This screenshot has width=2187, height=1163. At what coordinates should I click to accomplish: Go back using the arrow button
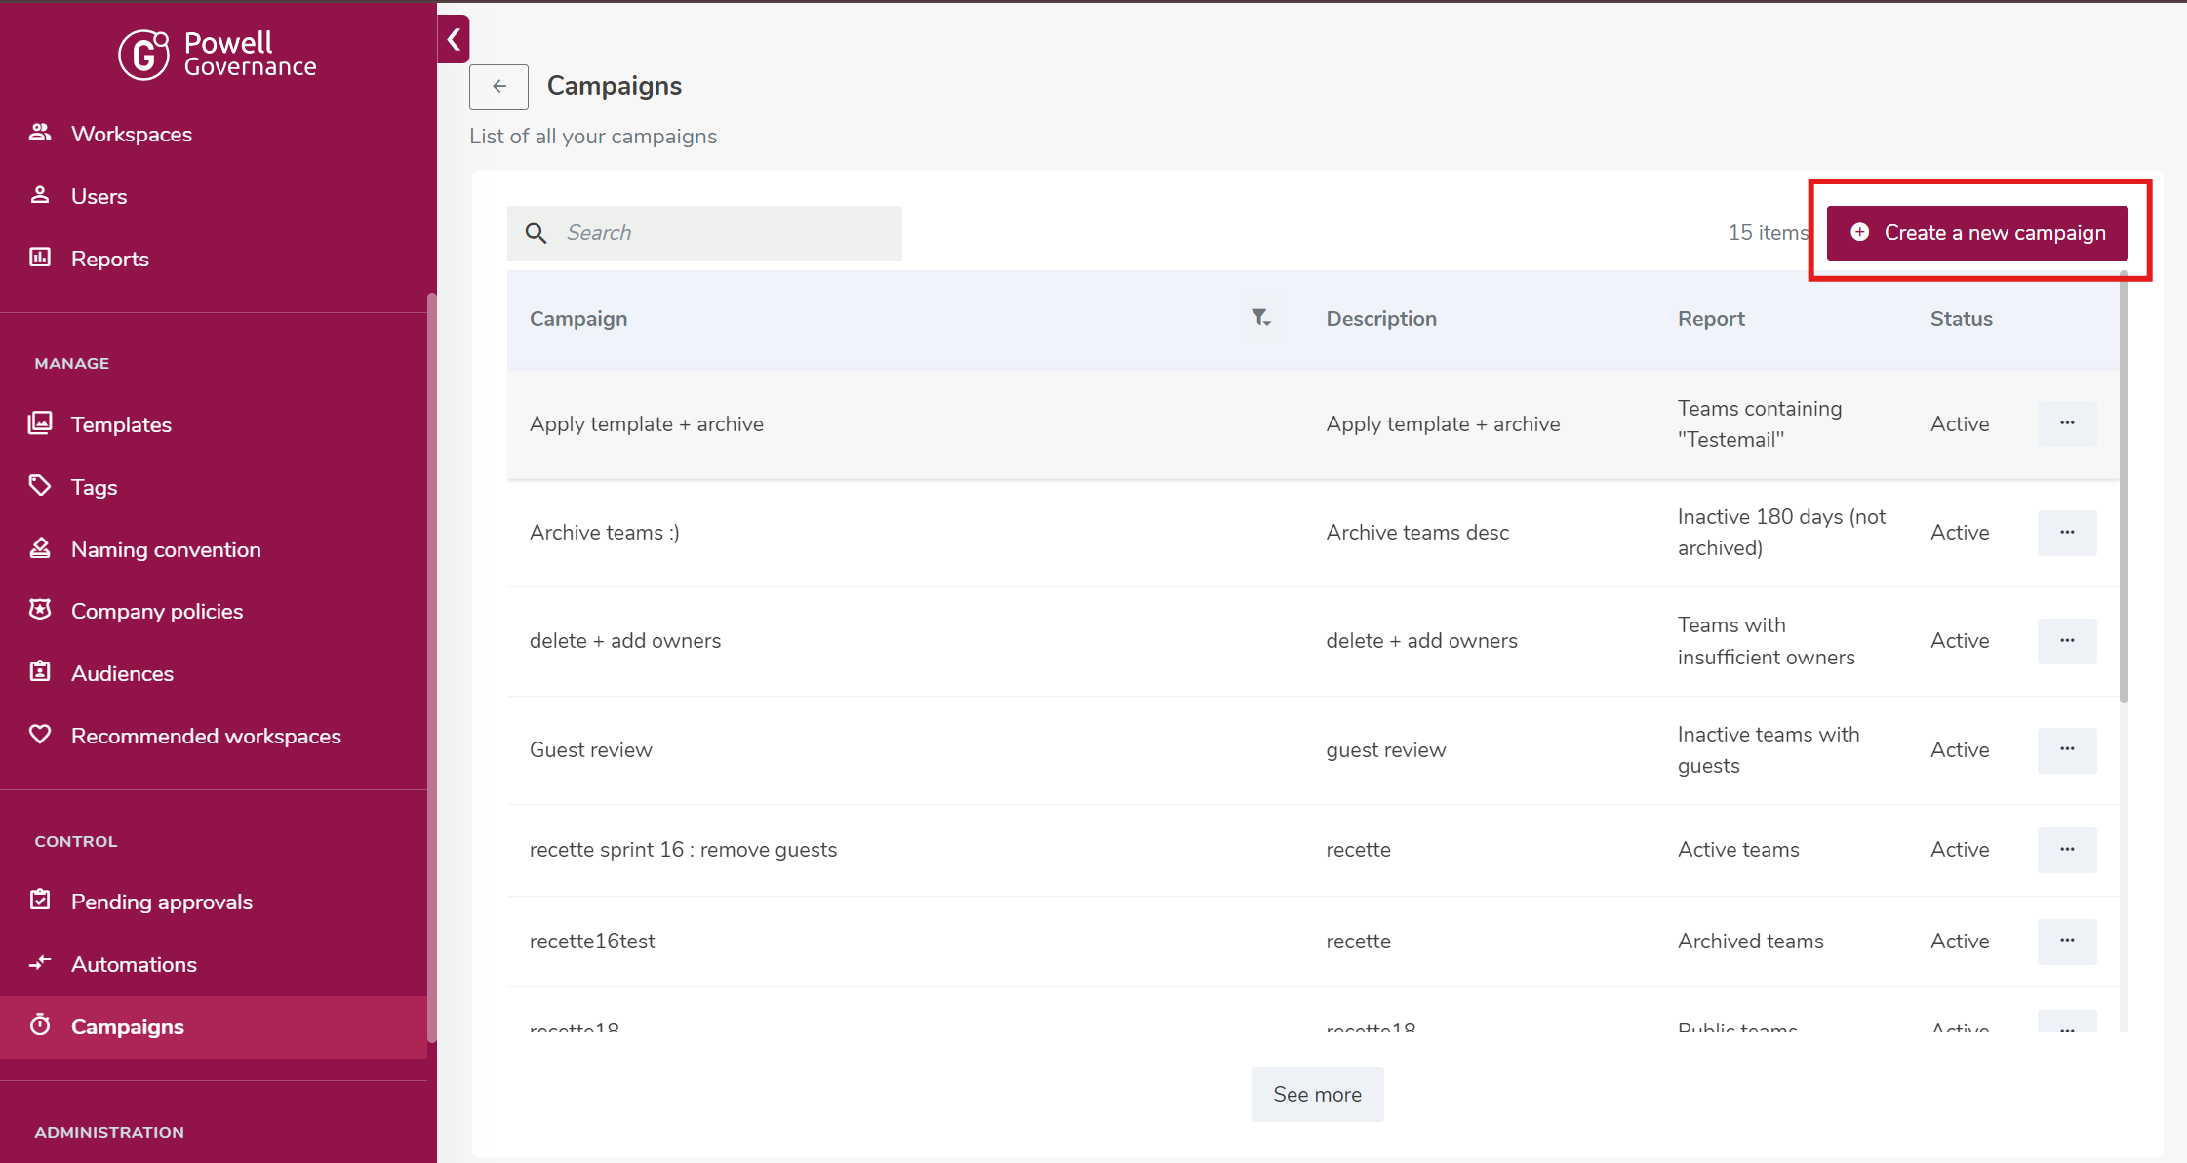coord(498,87)
